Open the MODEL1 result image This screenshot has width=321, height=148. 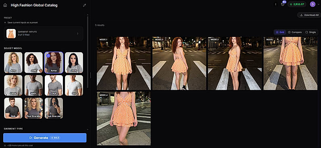tap(124, 63)
